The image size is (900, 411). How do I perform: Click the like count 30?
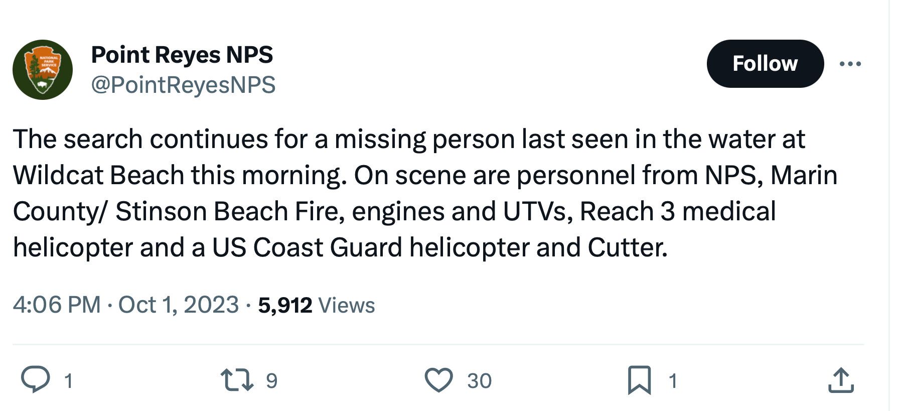480,381
